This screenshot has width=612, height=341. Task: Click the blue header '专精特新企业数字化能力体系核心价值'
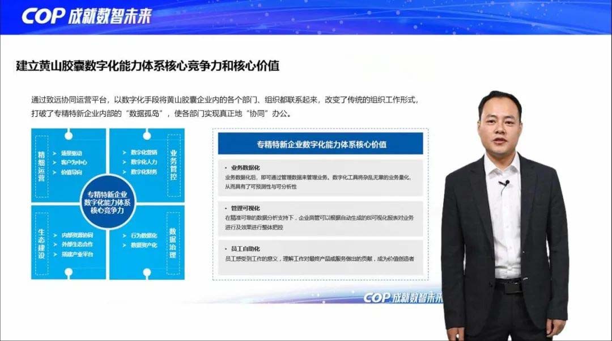[320, 144]
